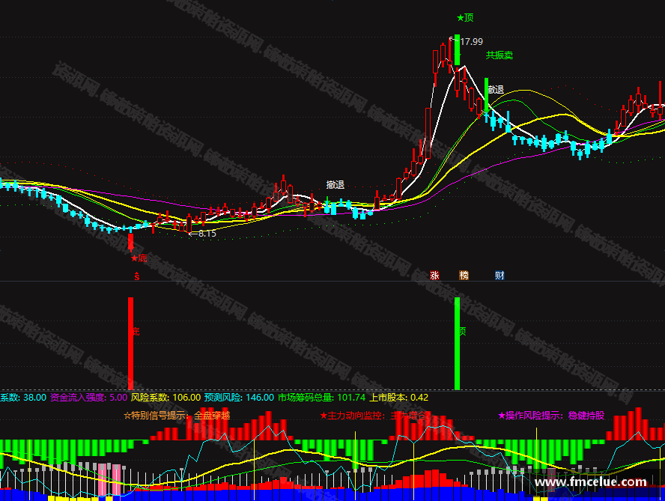
Task: Click the 8.15 low price label
Action: point(207,234)
